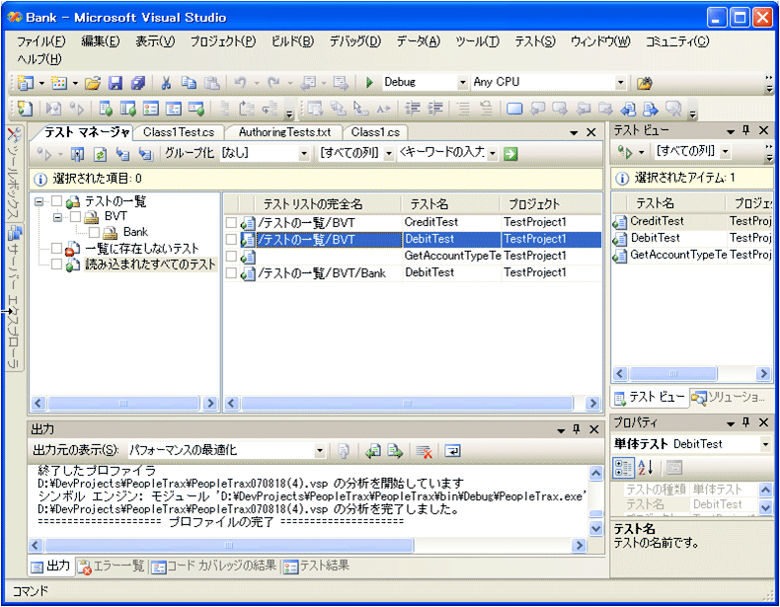The height and width of the screenshot is (607, 780).
Task: Check the Bank tree node checkbox
Action: [94, 232]
